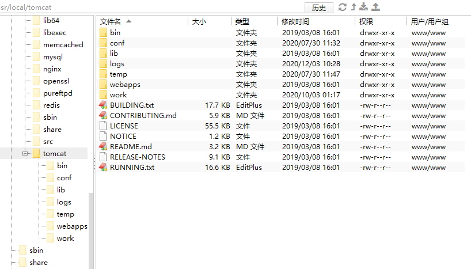Click the 2020/12/03 10:28 date for logs
The width and height of the screenshot is (471, 269).
(311, 64)
